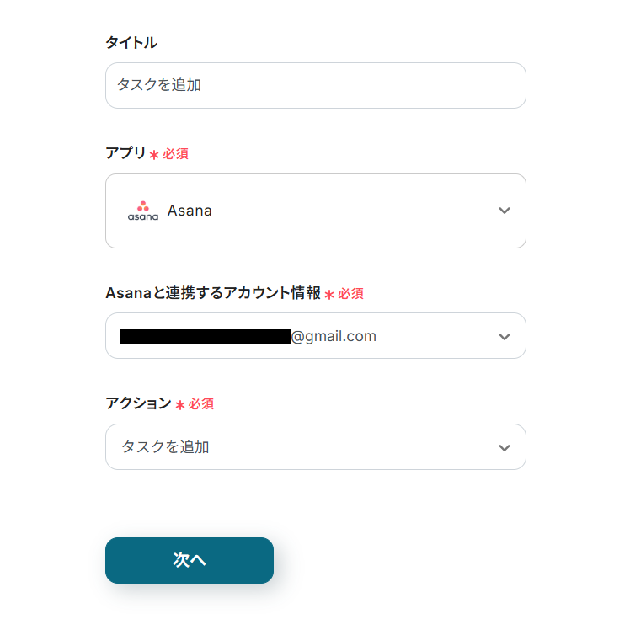Click the blacked-out email address portion
Image resolution: width=630 pixels, height=635 pixels.
pyautogui.click(x=205, y=337)
